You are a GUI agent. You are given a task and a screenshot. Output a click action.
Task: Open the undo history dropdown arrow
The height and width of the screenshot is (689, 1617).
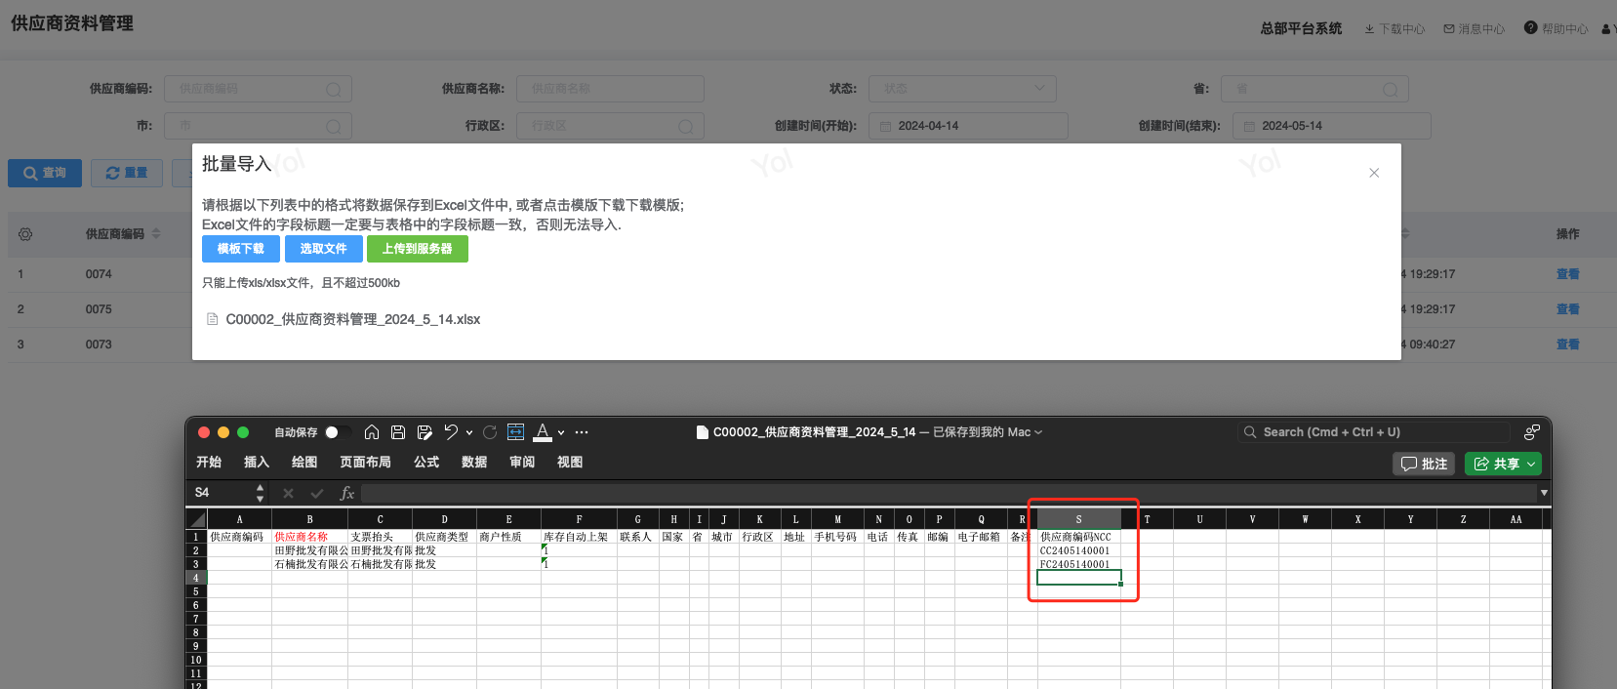click(469, 432)
